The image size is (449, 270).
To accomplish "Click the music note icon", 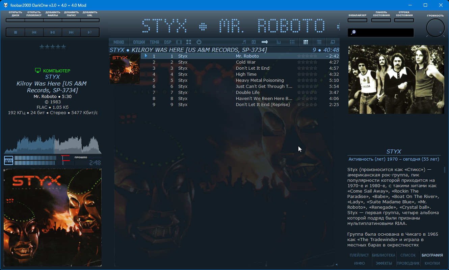I will [x=244, y=42].
